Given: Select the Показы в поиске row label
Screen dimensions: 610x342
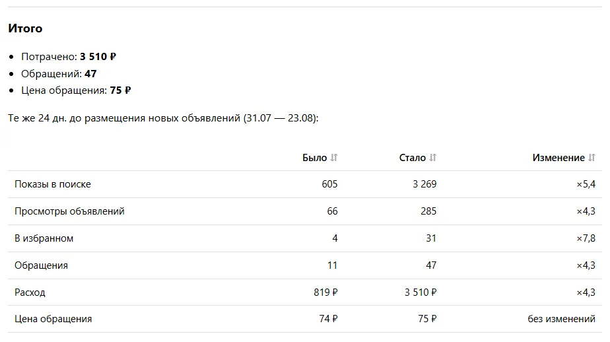Looking at the screenshot, I should (x=53, y=184).
